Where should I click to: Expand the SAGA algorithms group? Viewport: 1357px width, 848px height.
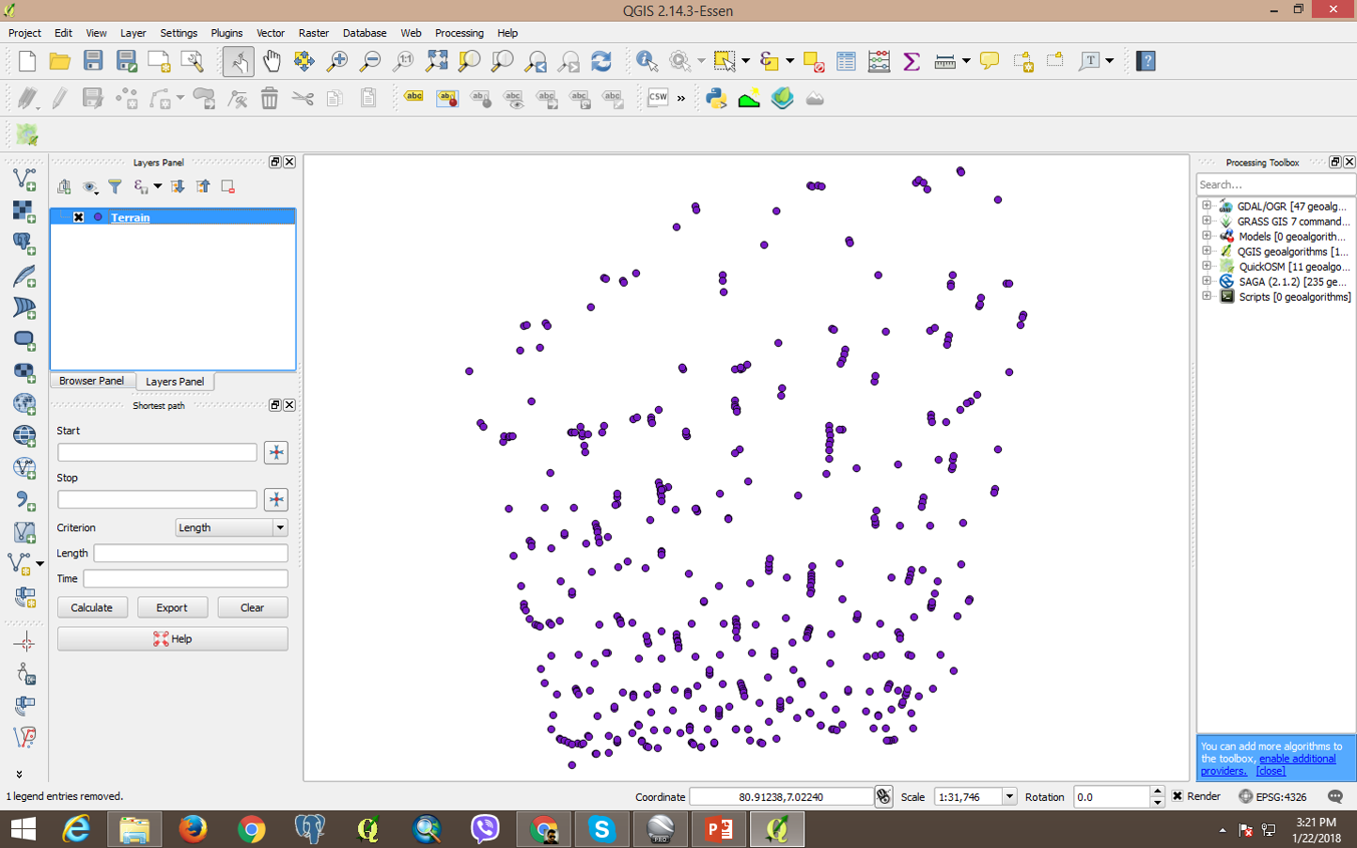coord(1208,281)
